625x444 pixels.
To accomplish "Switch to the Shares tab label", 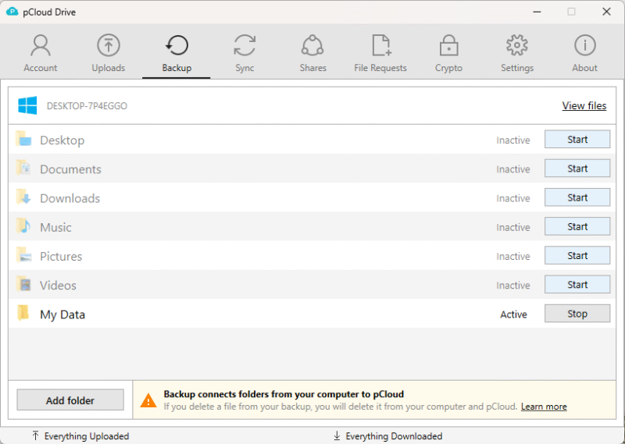I will coord(313,68).
